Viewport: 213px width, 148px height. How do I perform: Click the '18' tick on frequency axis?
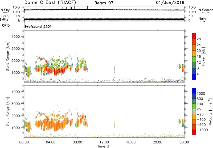(x=18, y=16)
